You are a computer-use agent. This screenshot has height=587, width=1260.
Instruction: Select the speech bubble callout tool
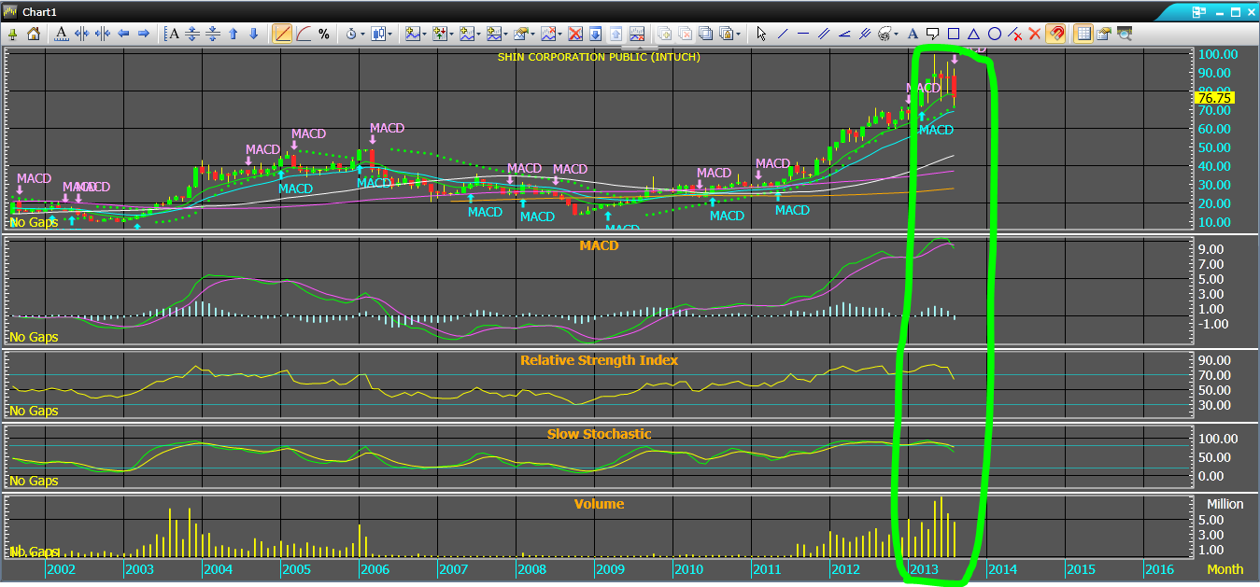click(x=933, y=34)
